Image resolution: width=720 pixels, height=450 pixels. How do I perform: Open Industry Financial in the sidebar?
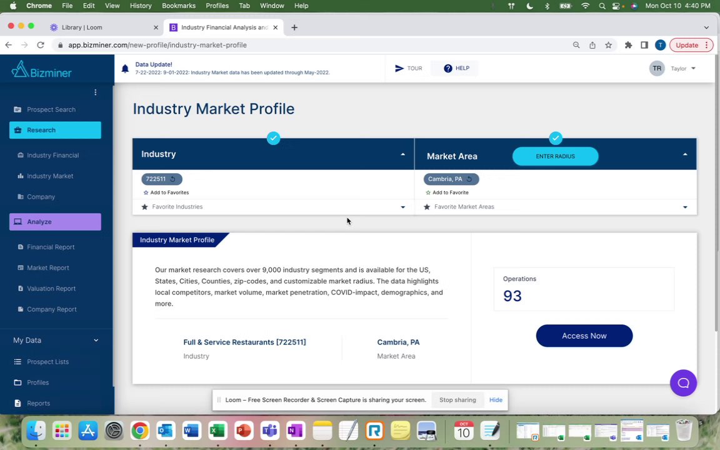pos(52,155)
